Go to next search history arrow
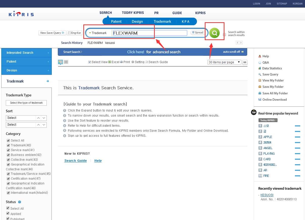Image resolution: width=305 pixels, height=220 pixels. point(241,43)
